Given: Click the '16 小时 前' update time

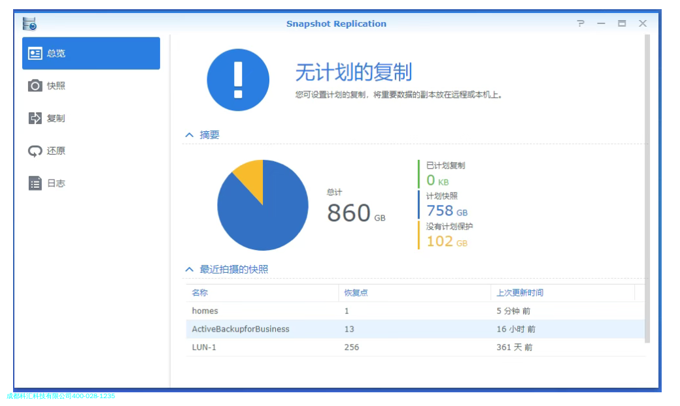Looking at the screenshot, I should [x=516, y=329].
